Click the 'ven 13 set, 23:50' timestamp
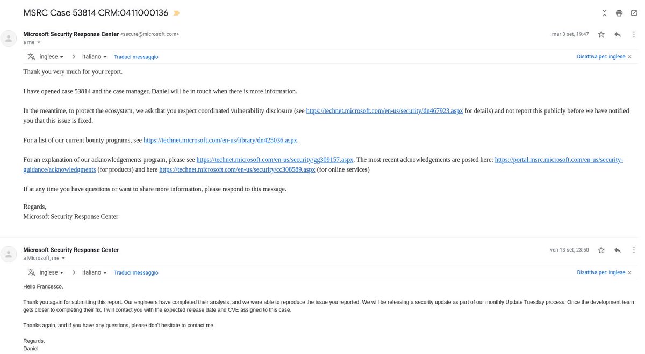Screen dimensions: 645x354 569,250
